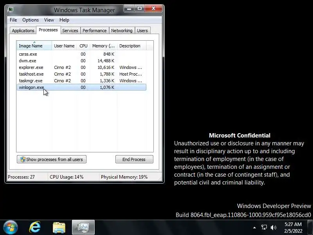Click Show processes from all users

point(52,159)
